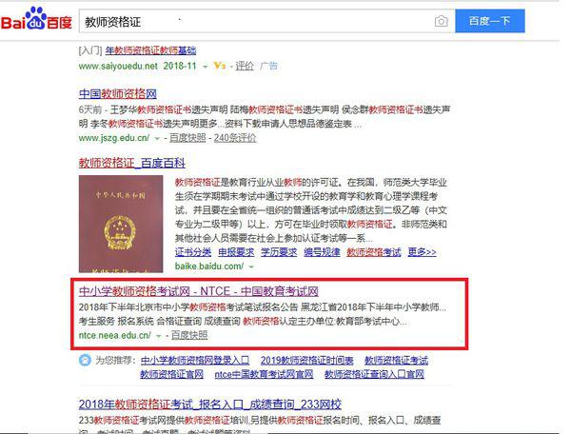Click the V3 credibility badge icon
Viewport: 571px width, 434px height.
219,66
